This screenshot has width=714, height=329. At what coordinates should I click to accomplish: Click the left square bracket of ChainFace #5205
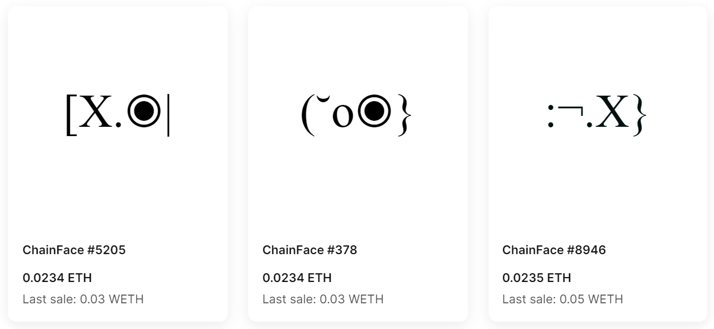[71, 115]
